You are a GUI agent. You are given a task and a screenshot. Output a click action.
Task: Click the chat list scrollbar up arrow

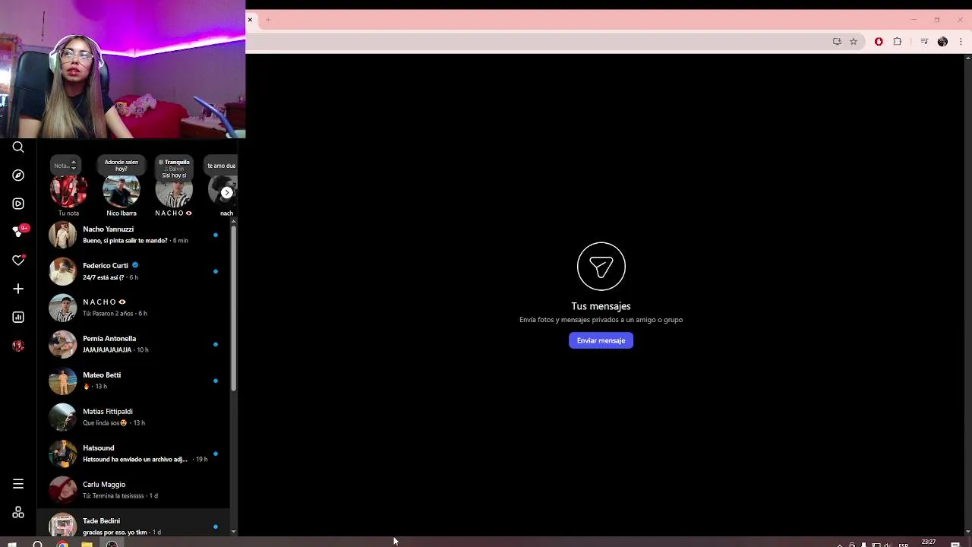pyautogui.click(x=233, y=221)
